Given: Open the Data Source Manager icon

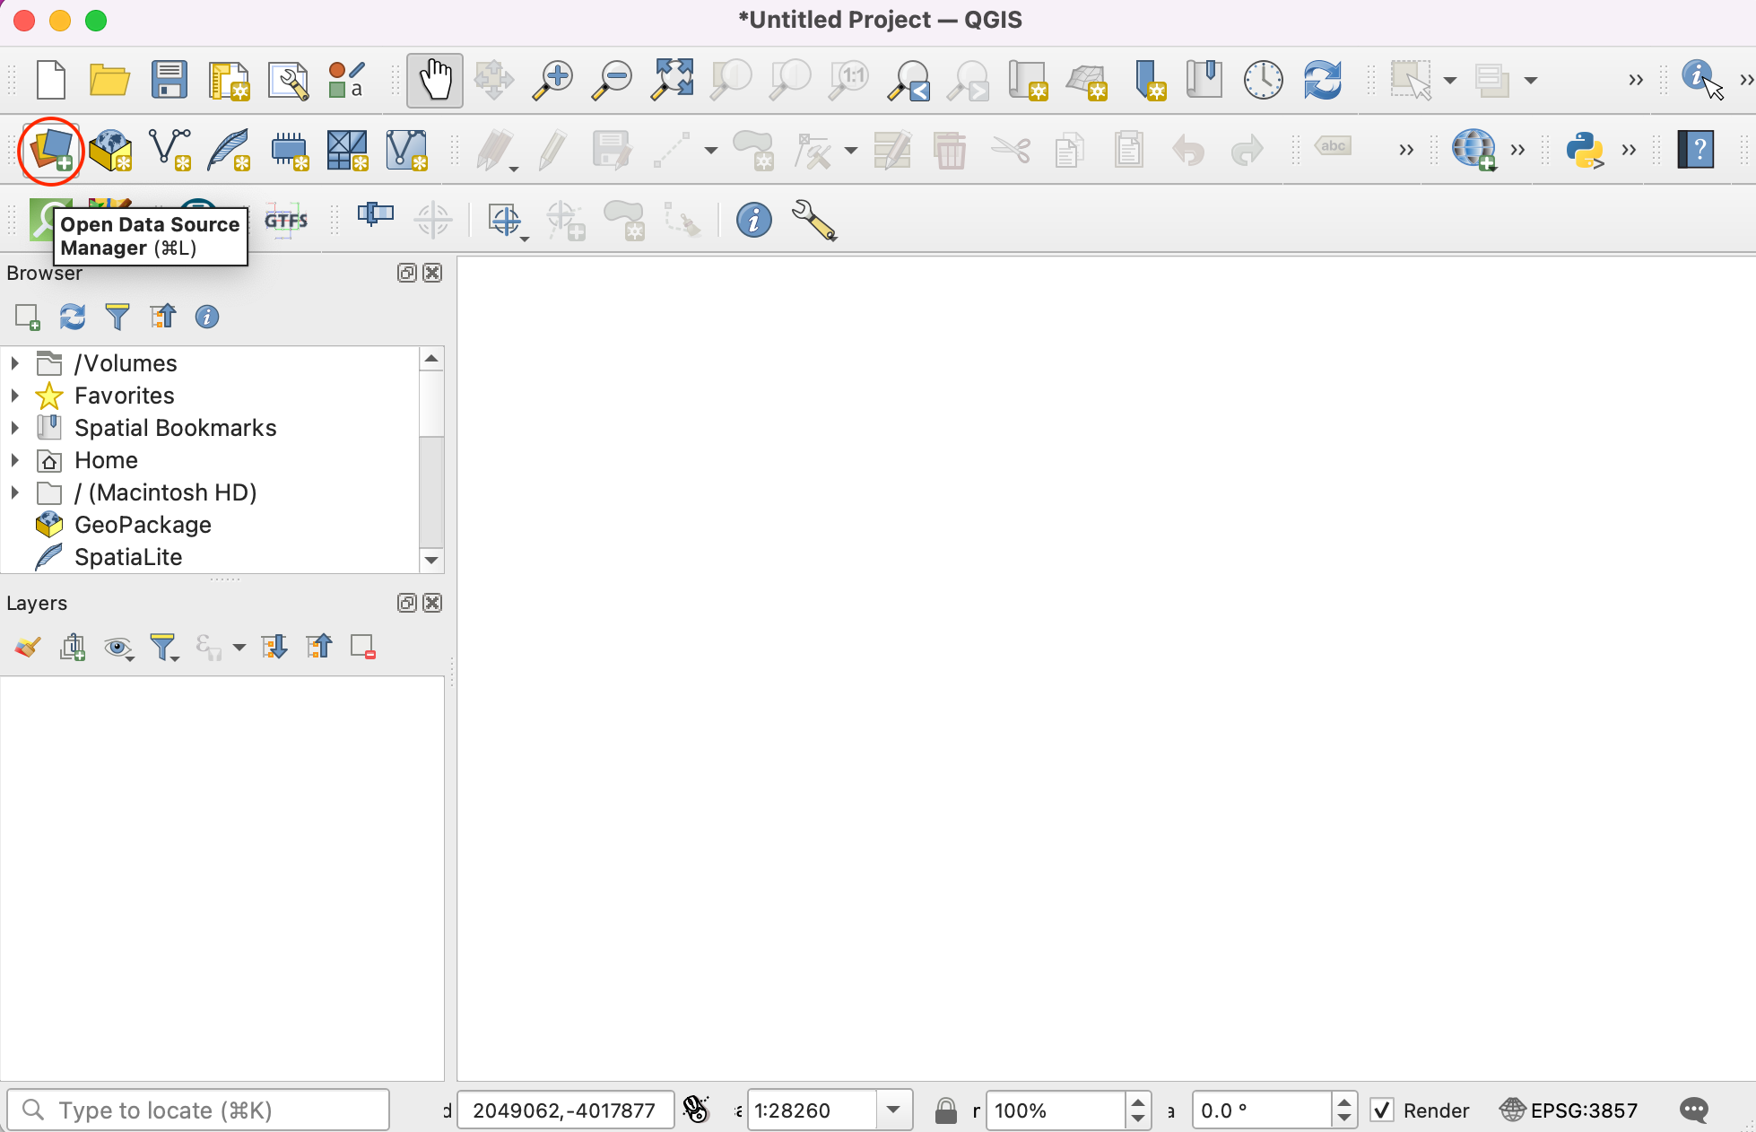Looking at the screenshot, I should 50,150.
